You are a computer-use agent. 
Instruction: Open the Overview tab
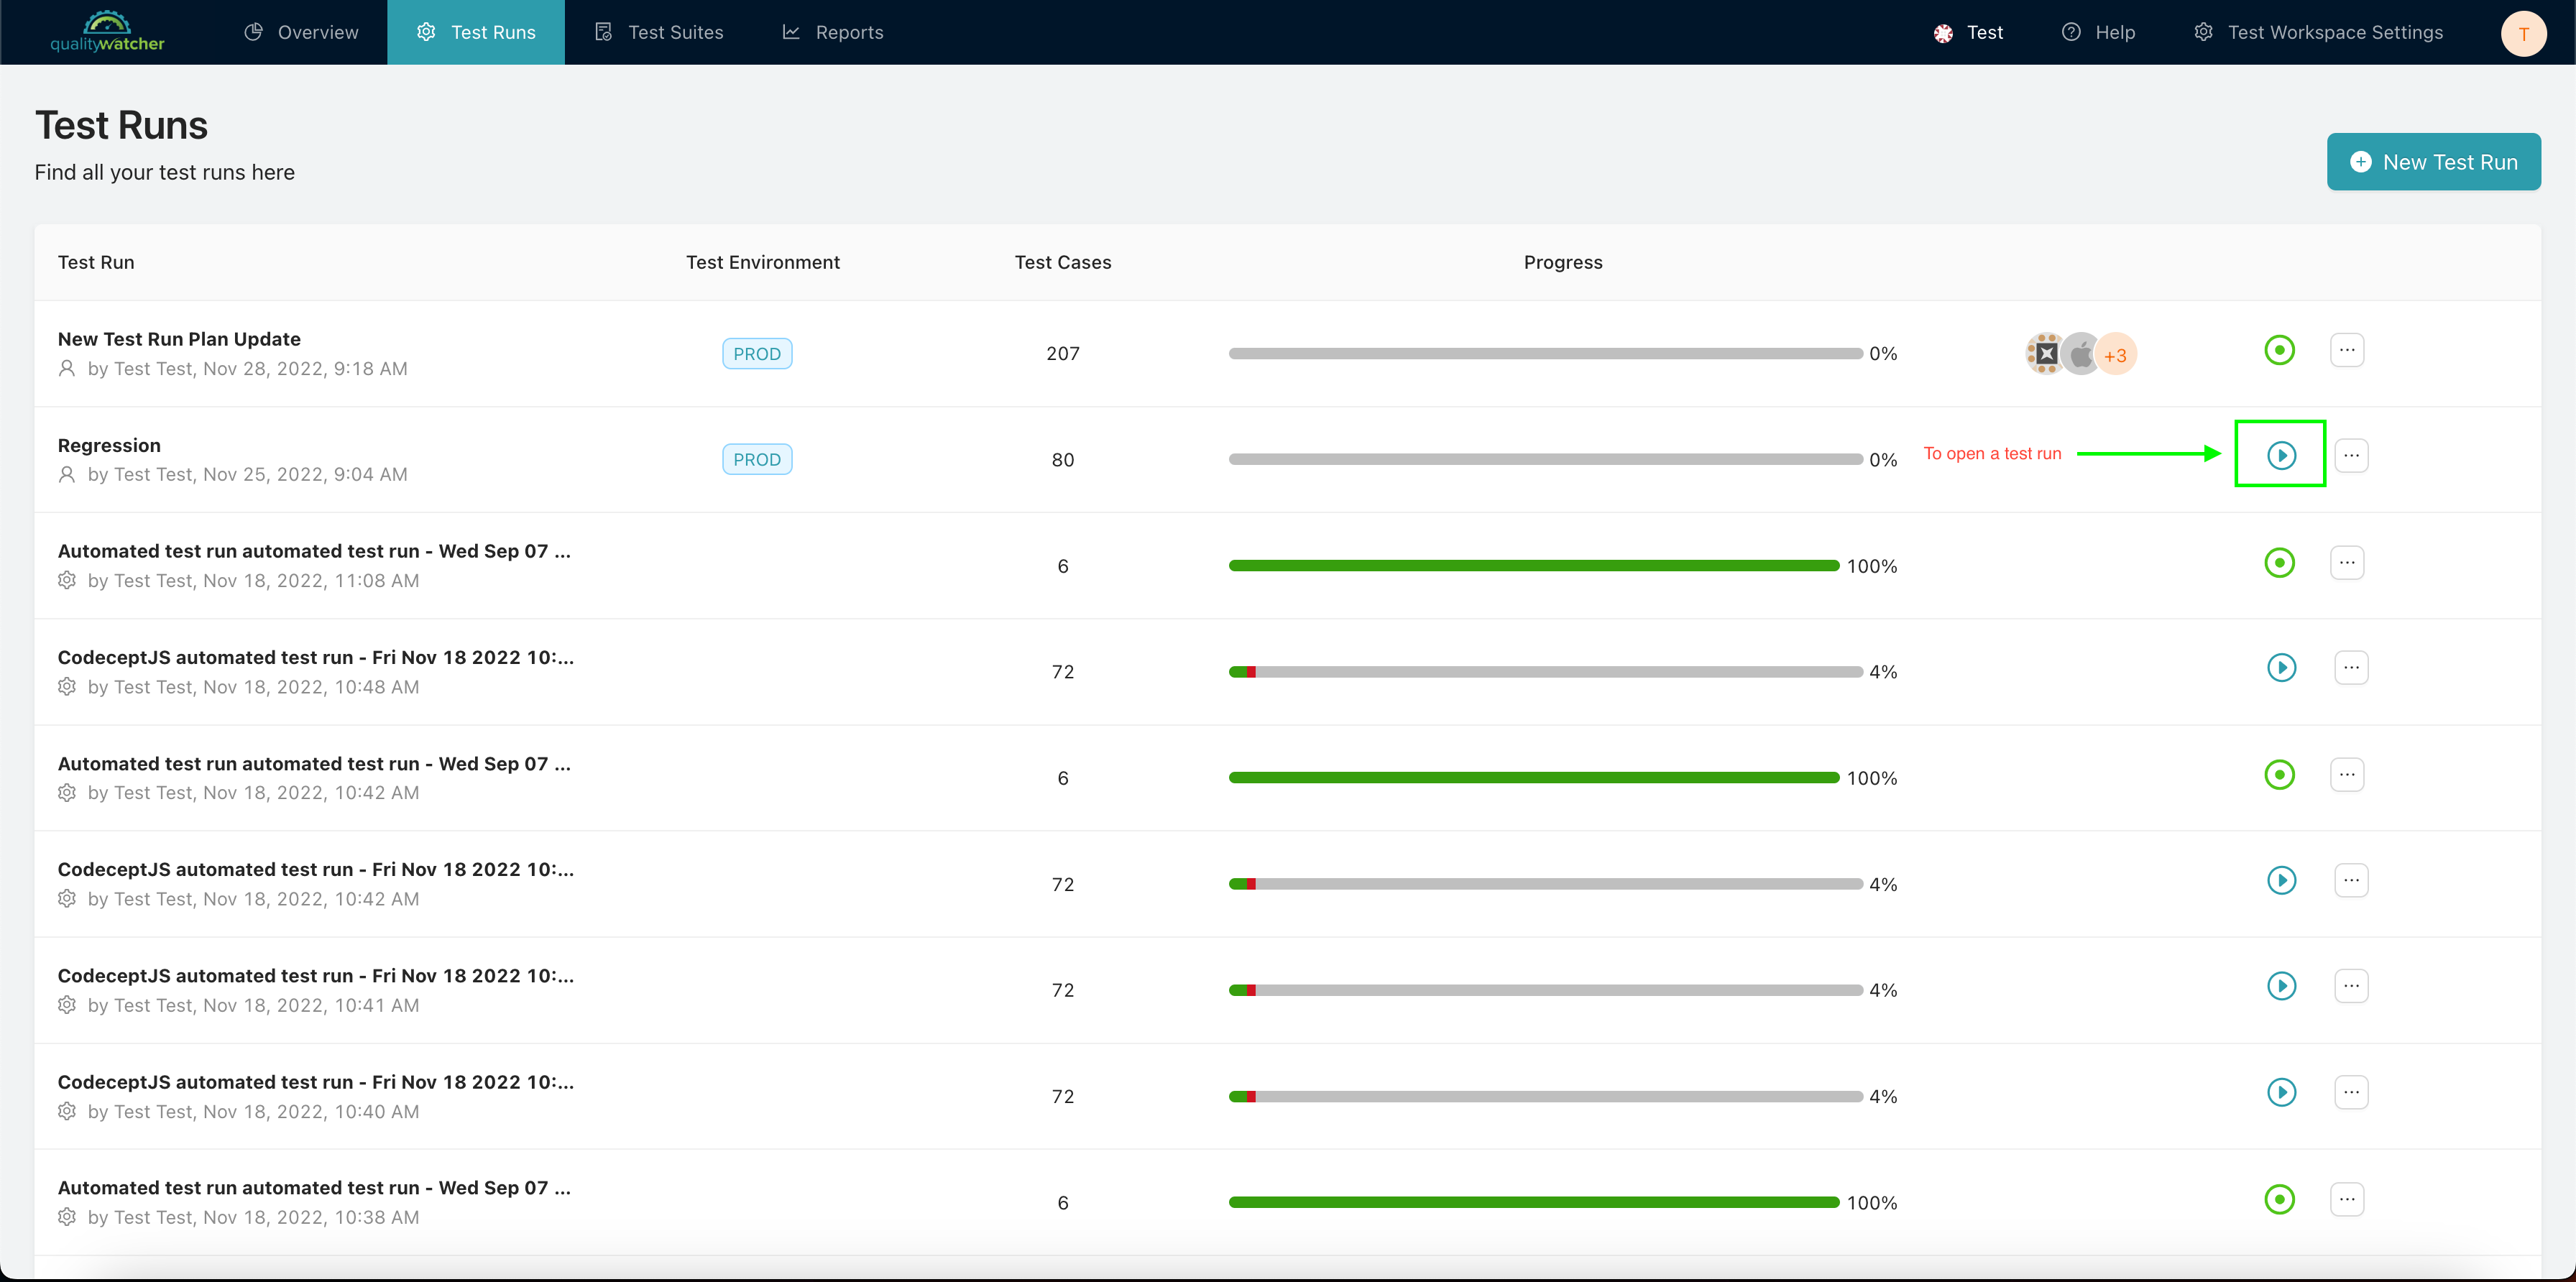coord(301,32)
